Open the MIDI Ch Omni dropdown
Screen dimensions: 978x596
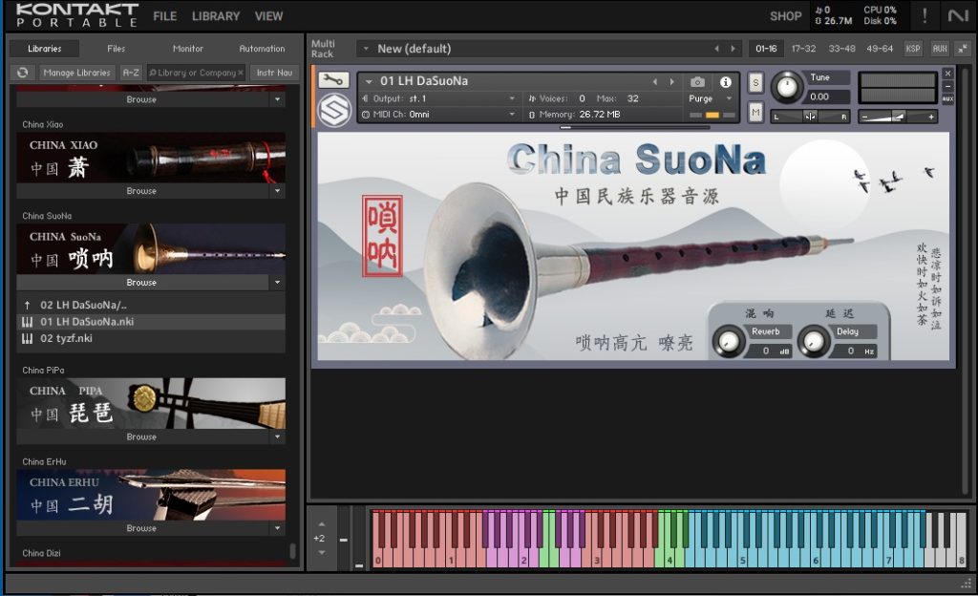coord(512,115)
